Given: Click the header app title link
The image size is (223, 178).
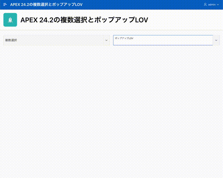Looking at the screenshot, I should [x=46, y=5].
